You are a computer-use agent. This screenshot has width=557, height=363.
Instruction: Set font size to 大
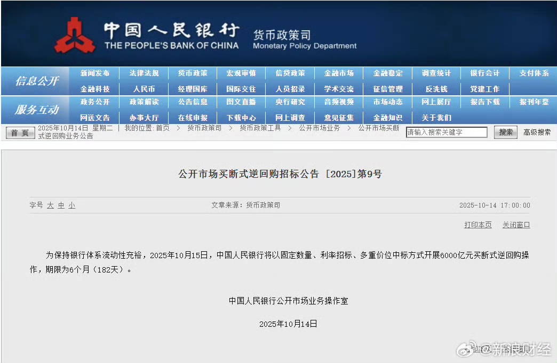(x=51, y=205)
